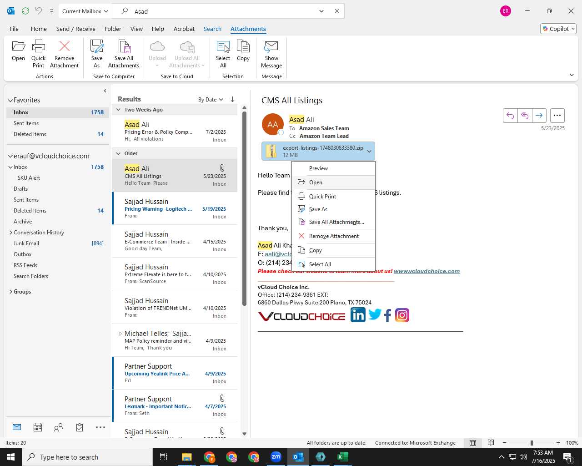
Task: Click the zoom slider handle in status bar
Action: click(x=531, y=443)
